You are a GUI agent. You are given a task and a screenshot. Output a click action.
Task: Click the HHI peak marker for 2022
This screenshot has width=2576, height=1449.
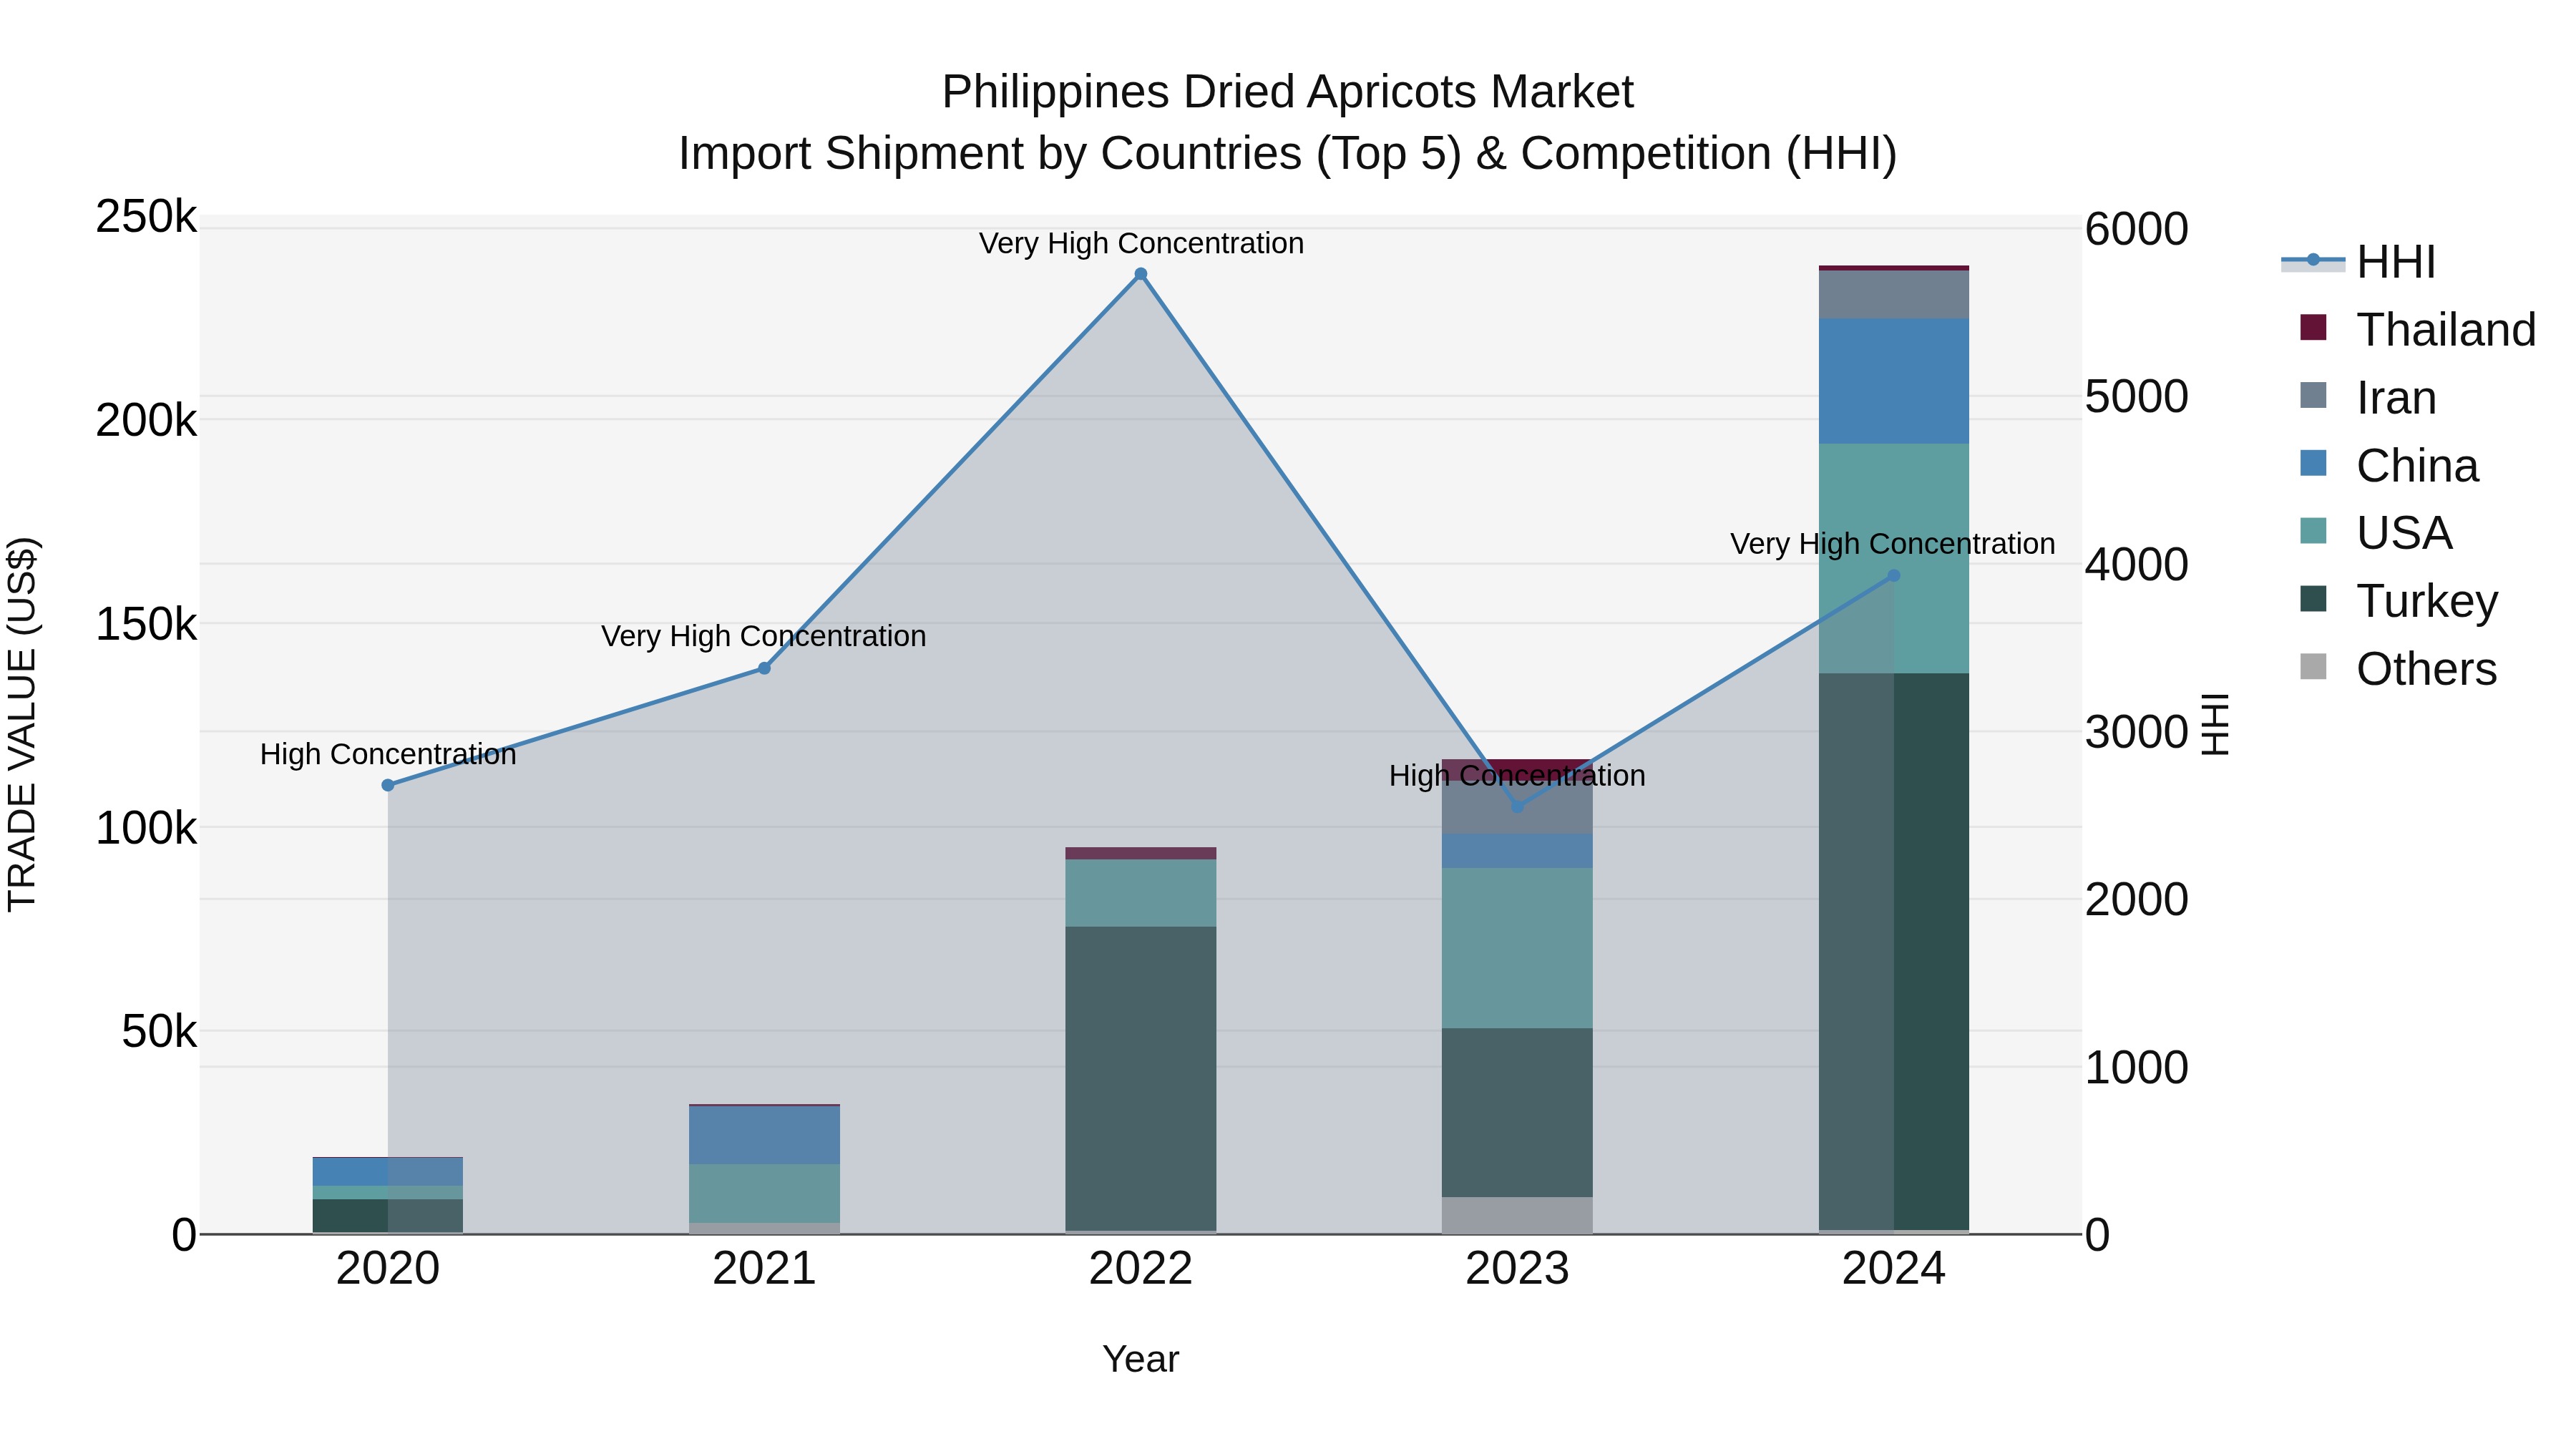tap(1141, 274)
